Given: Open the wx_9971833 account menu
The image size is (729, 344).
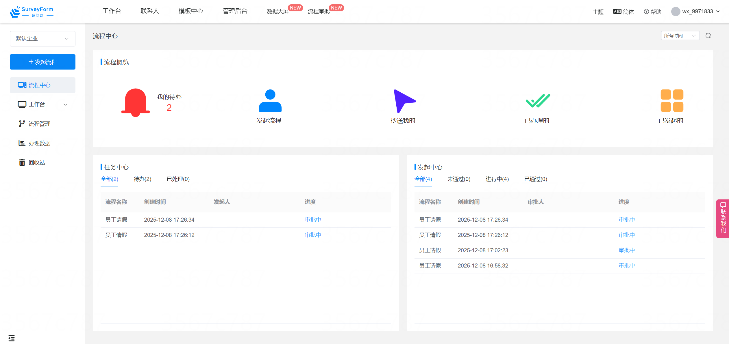Looking at the screenshot, I should click(695, 12).
